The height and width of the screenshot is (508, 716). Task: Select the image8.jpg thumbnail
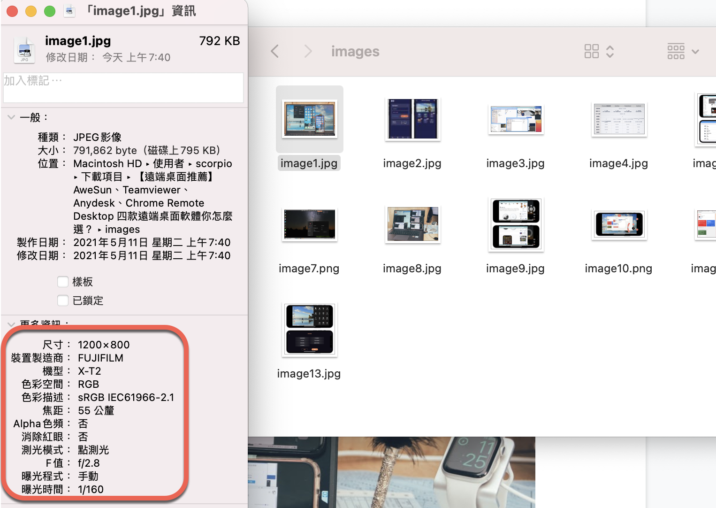click(412, 224)
